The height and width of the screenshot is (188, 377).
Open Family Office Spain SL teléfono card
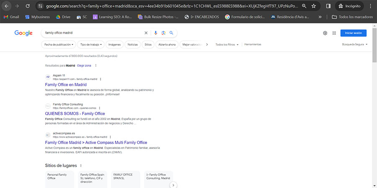(x=93, y=179)
